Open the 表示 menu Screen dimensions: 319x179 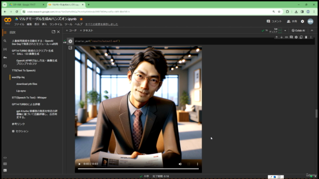(37, 24)
